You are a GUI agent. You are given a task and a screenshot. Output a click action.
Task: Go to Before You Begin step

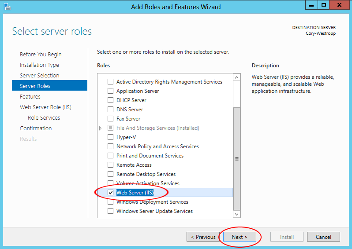[x=41, y=55]
